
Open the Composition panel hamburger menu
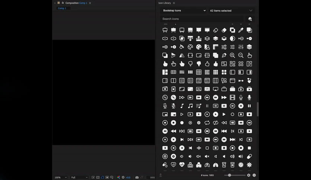point(90,3)
